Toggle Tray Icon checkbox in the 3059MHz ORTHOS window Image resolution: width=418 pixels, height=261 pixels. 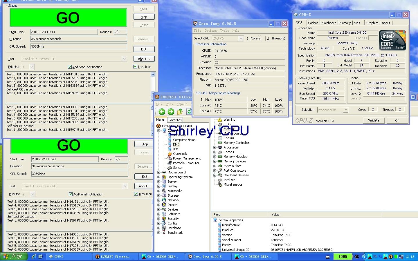(x=136, y=194)
